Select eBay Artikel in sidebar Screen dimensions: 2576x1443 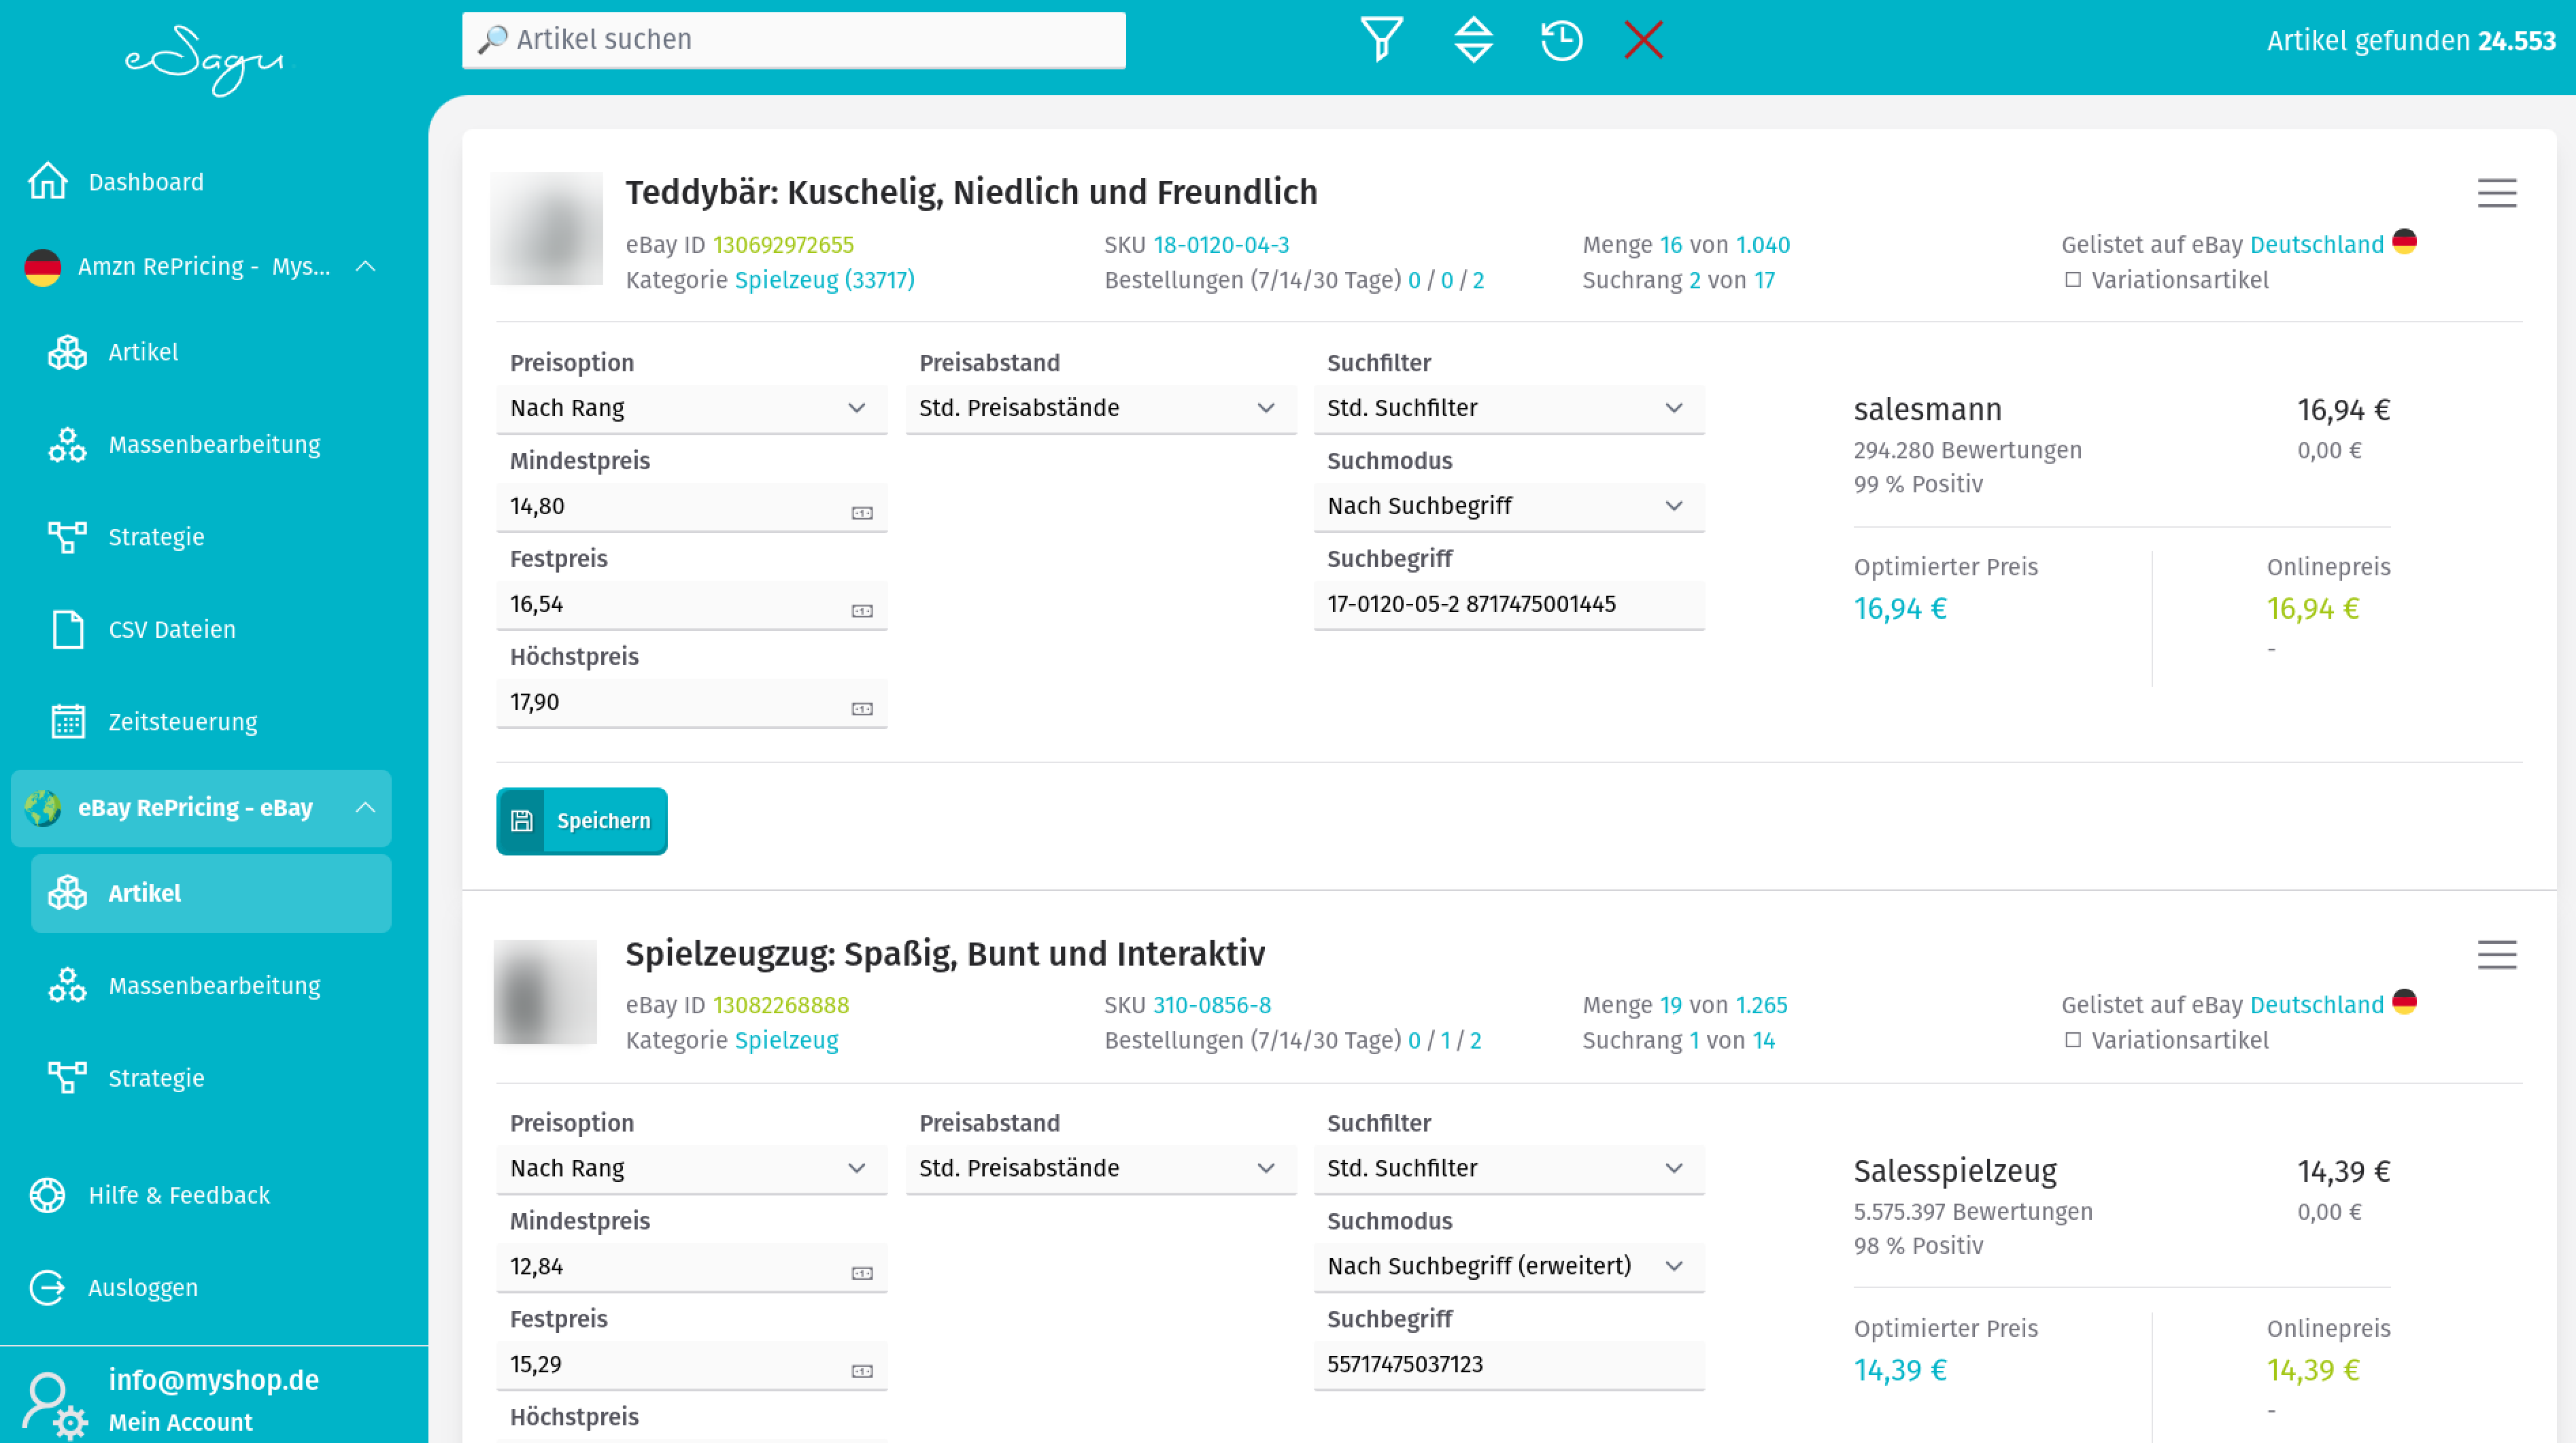click(x=210, y=893)
